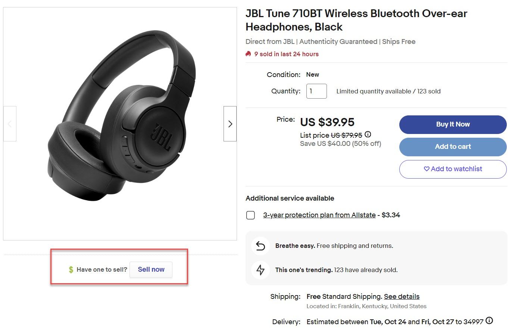Go to the previous product image
Viewport: 515px width, 329px height.
coord(10,124)
